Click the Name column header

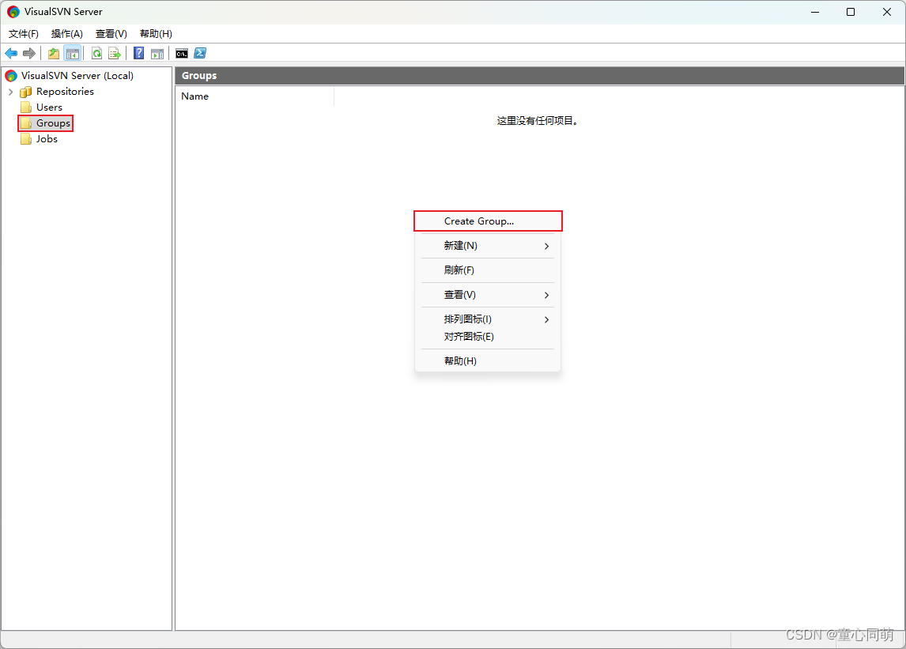click(255, 96)
